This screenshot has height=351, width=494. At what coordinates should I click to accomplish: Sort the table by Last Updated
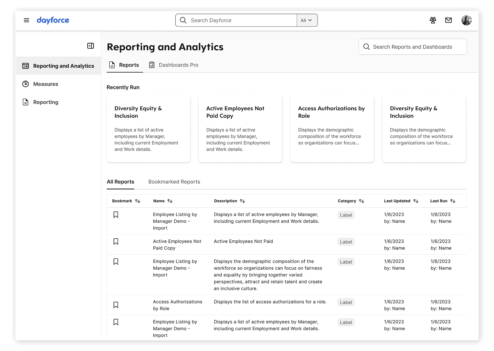pyautogui.click(x=416, y=201)
